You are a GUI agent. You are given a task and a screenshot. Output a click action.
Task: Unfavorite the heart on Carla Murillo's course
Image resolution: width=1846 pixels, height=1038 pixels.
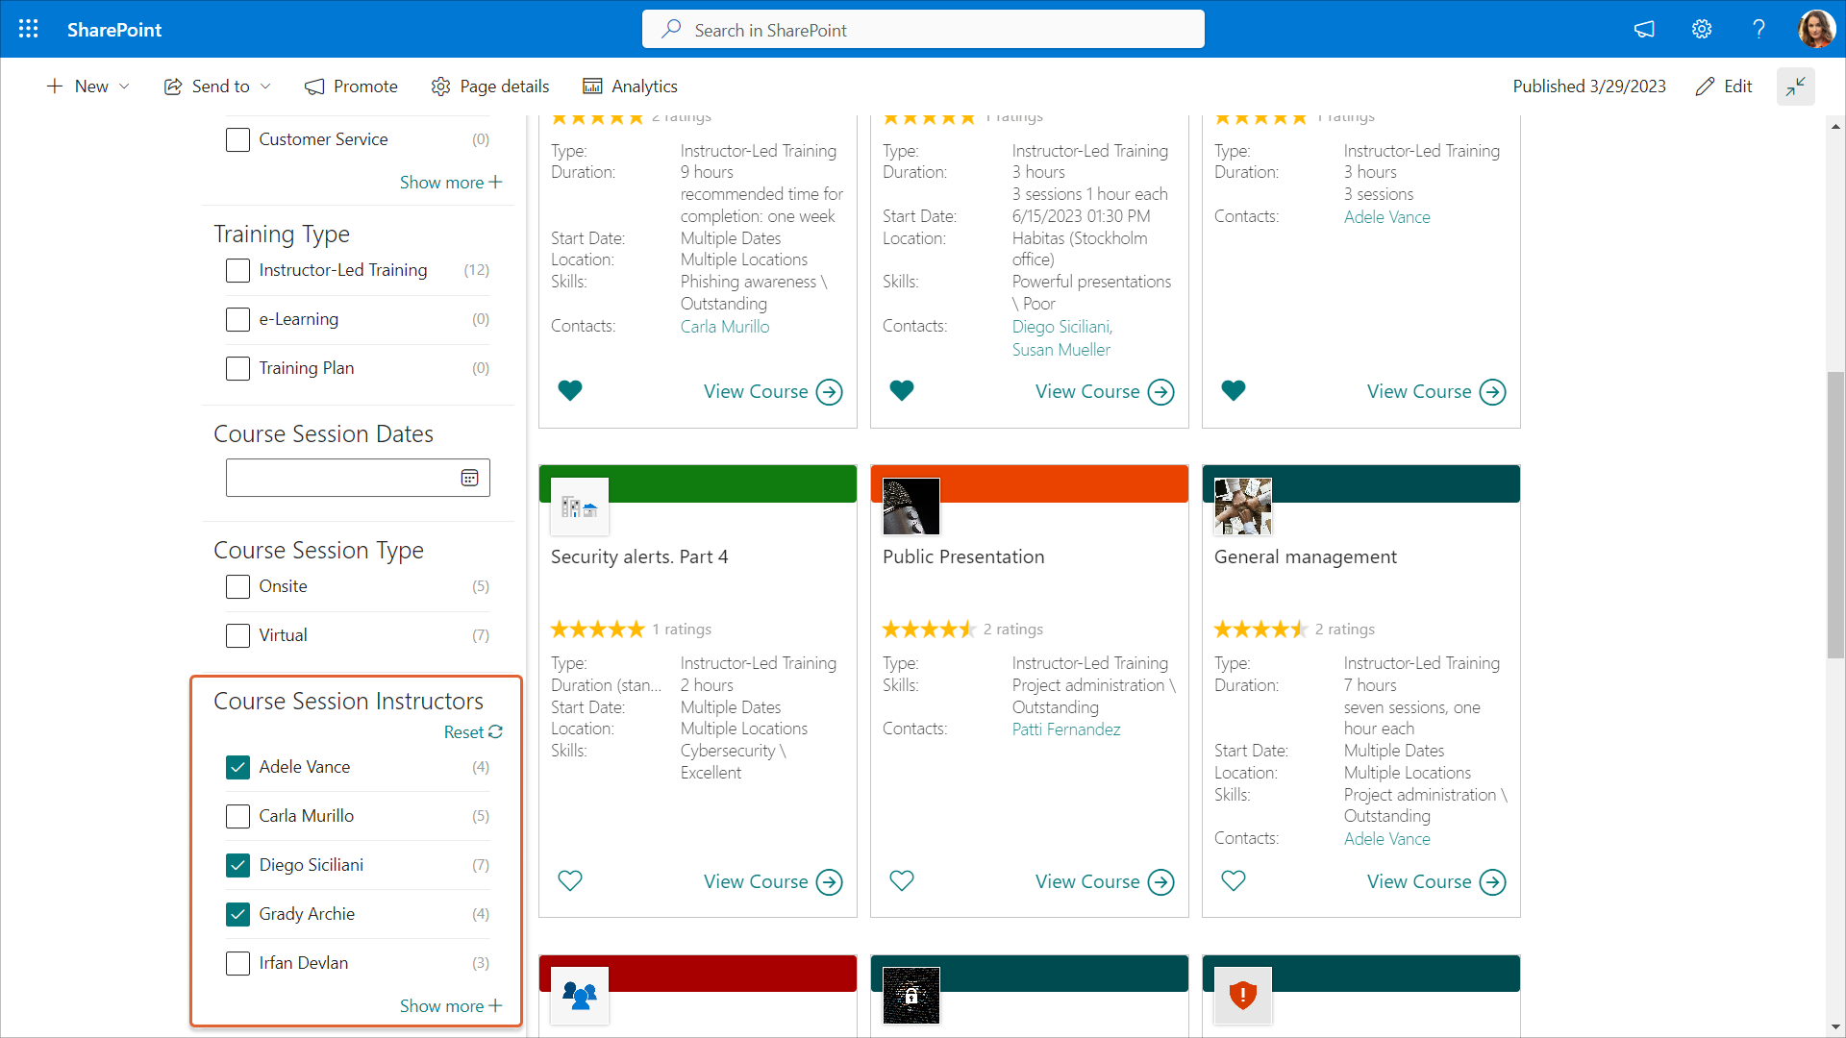click(570, 390)
